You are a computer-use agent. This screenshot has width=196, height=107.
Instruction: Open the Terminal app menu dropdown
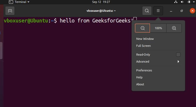(19, 2)
